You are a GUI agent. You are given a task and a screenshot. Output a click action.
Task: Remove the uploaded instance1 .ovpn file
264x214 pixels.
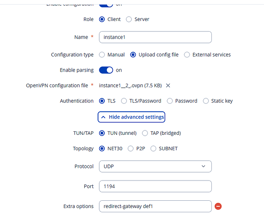(168, 86)
